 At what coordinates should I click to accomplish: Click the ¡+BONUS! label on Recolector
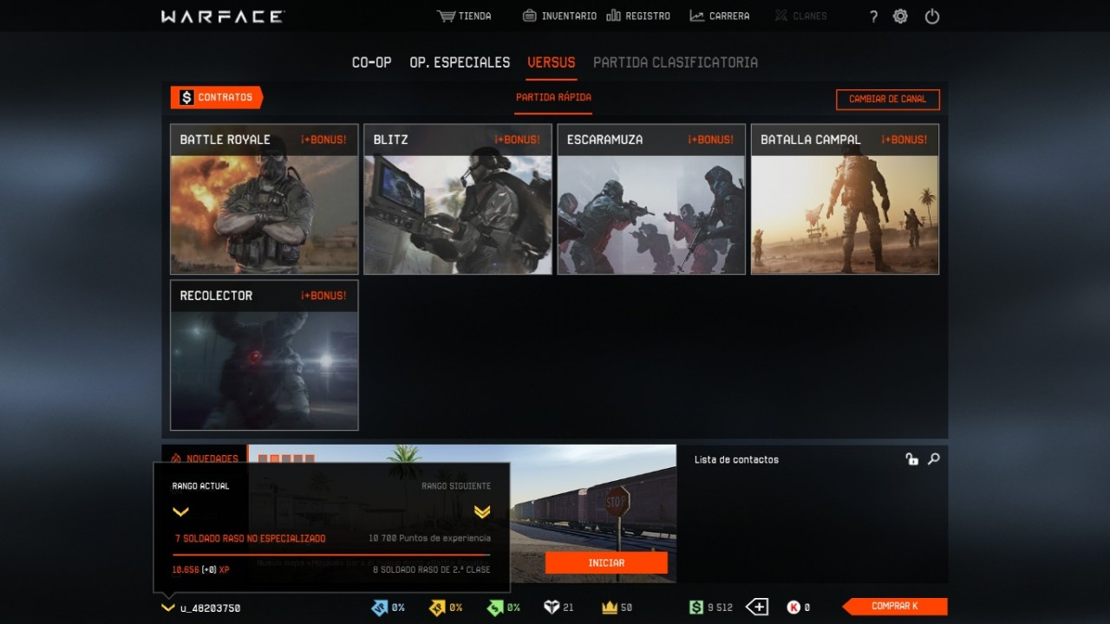coord(323,296)
